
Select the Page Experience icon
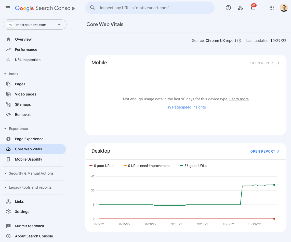8,139
